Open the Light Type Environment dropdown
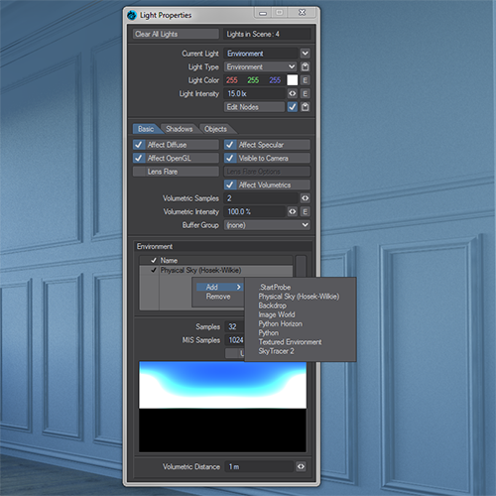The width and height of the screenshot is (496, 496). coord(260,66)
